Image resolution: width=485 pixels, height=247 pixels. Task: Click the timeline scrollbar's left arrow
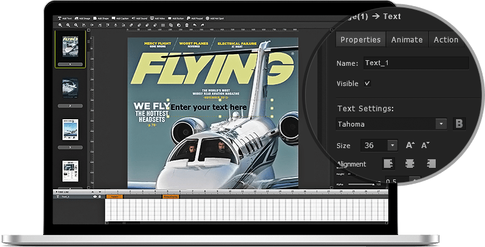point(107,223)
